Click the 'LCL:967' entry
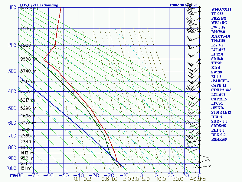This screenshot has height=182, width=242. pyautogui.click(x=218, y=50)
